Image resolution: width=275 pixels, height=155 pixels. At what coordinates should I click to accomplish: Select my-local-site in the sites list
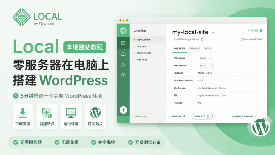[x=148, y=39]
